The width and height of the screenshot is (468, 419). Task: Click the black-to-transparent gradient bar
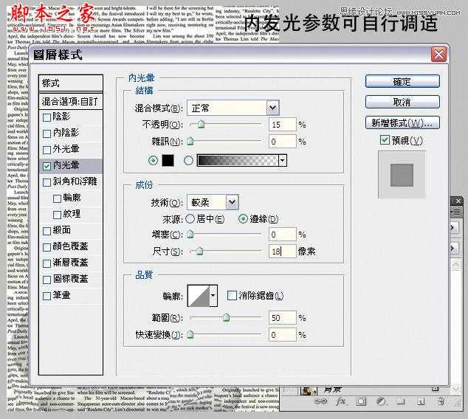point(238,160)
